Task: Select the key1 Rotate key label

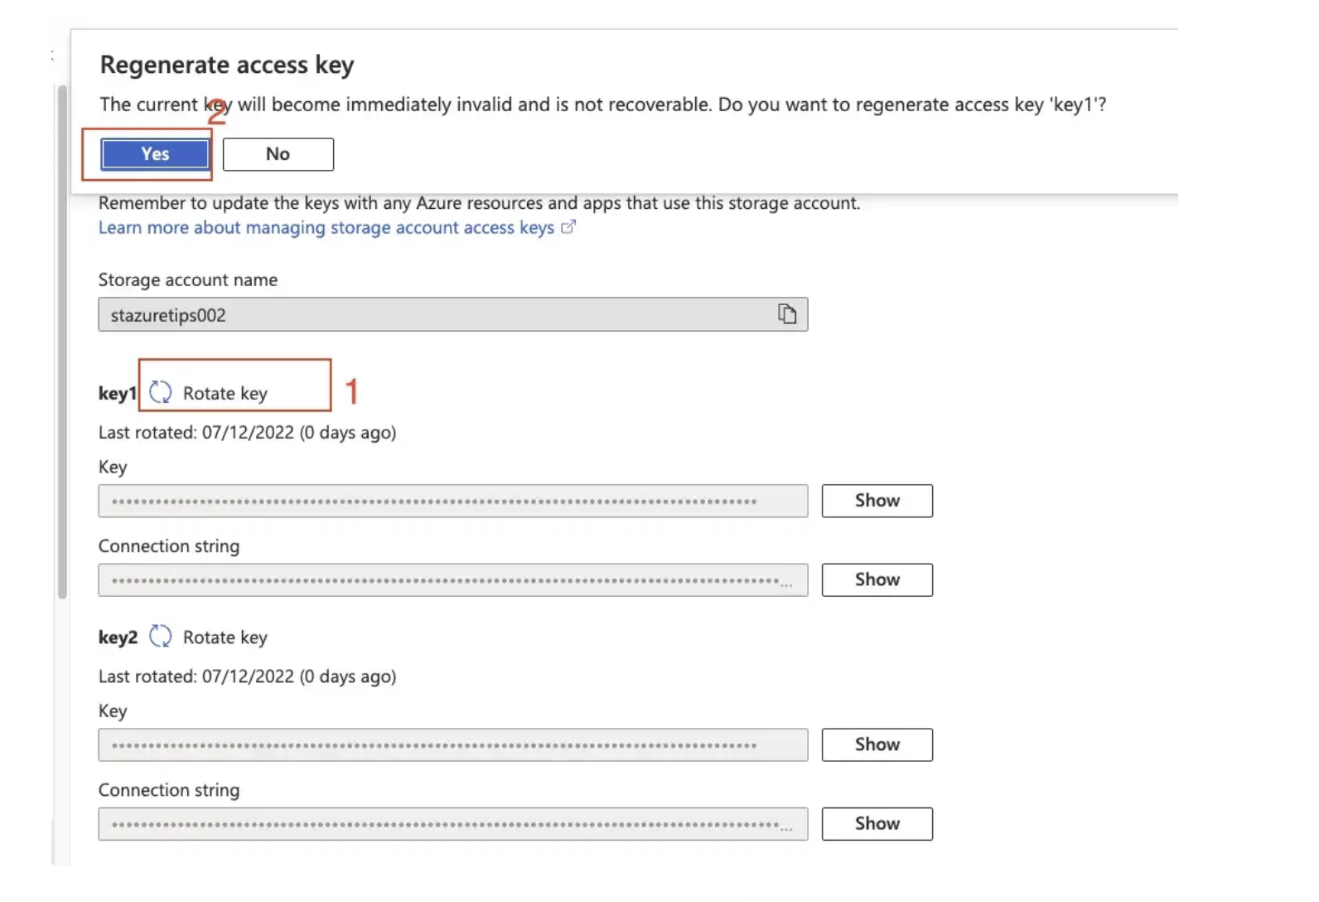Action: coord(225,393)
